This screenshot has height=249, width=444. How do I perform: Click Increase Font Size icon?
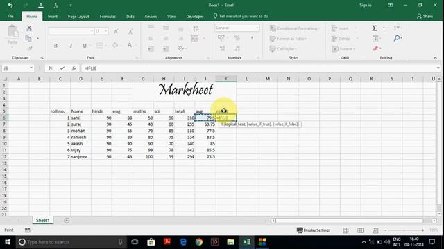[116, 31]
